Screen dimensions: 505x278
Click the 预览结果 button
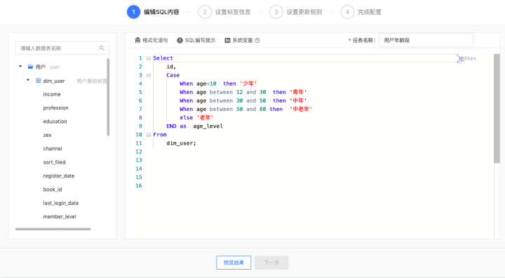pyautogui.click(x=234, y=263)
